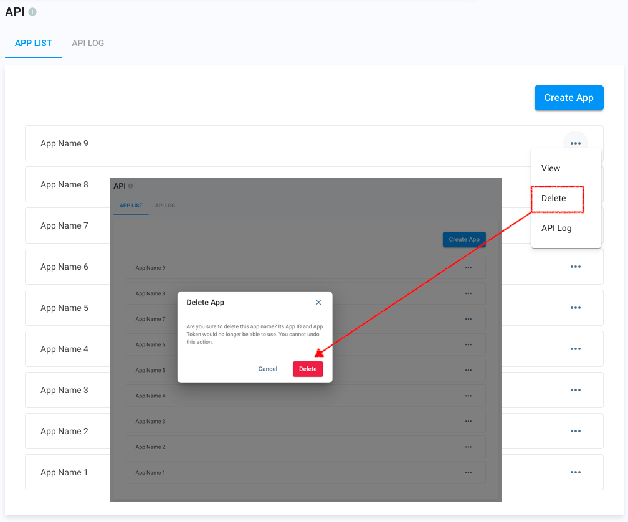This screenshot has width=628, height=522.
Task: Switch to the large API LOG tab
Action: pyautogui.click(x=88, y=43)
